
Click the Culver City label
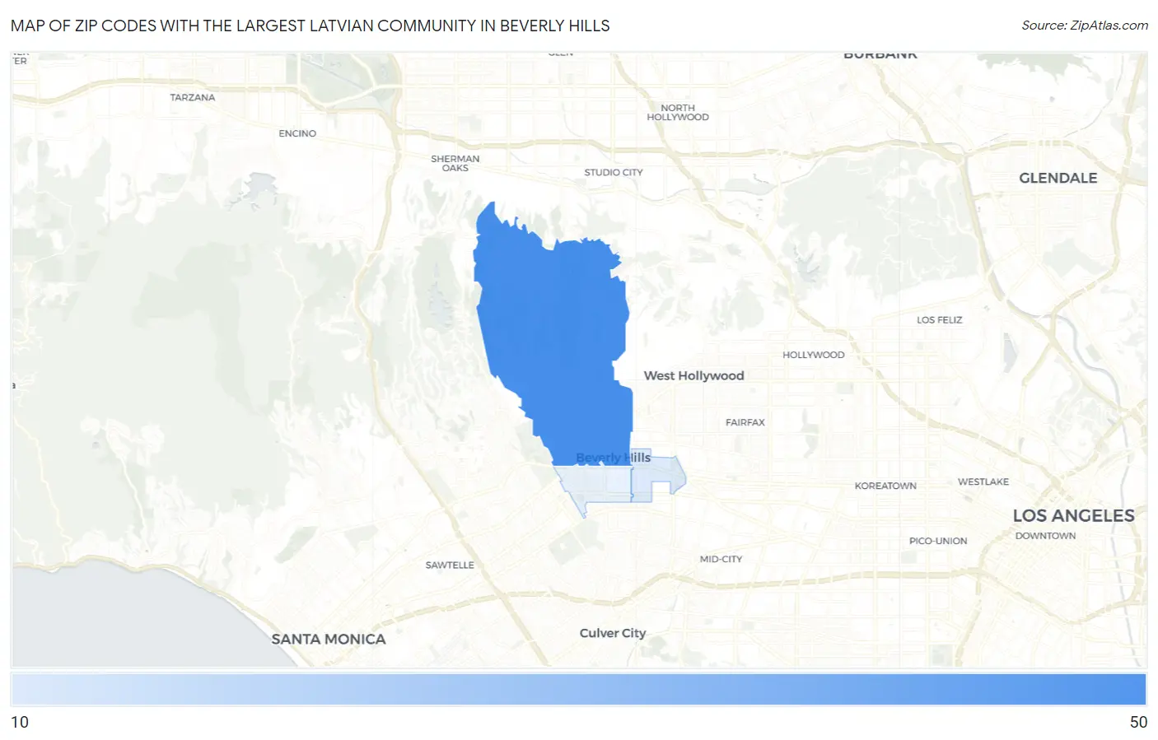pyautogui.click(x=613, y=633)
